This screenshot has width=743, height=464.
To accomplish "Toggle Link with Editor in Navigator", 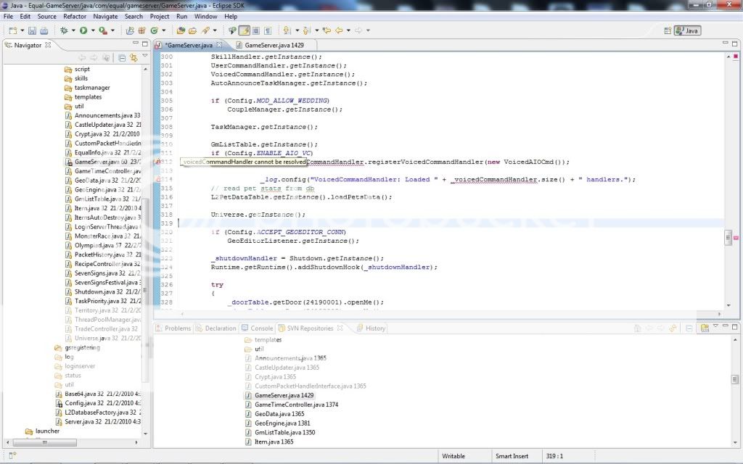I will (x=133, y=57).
